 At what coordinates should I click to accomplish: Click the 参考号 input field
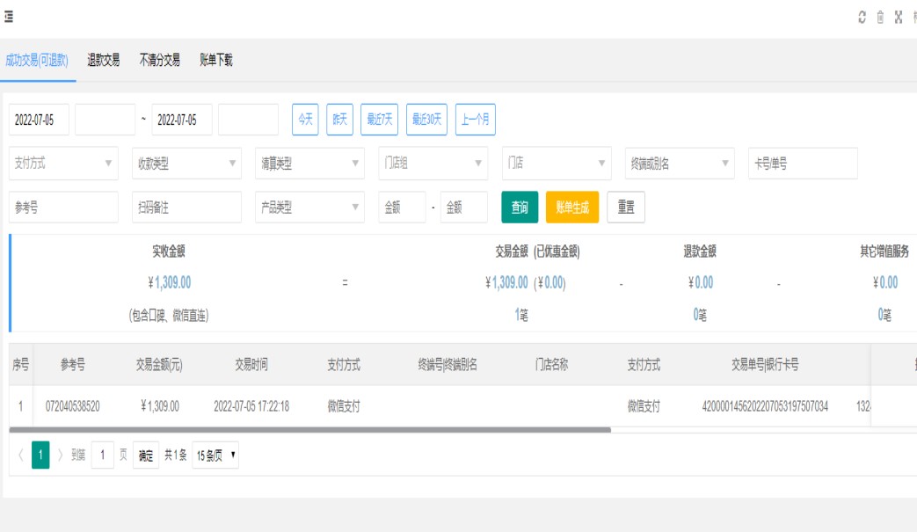[x=63, y=208]
